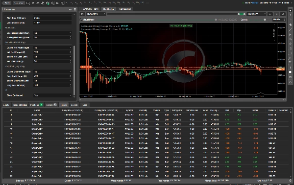Open the Trade Statistics tab
Viewport: 294px width, 185px height.
[x=20, y=105]
